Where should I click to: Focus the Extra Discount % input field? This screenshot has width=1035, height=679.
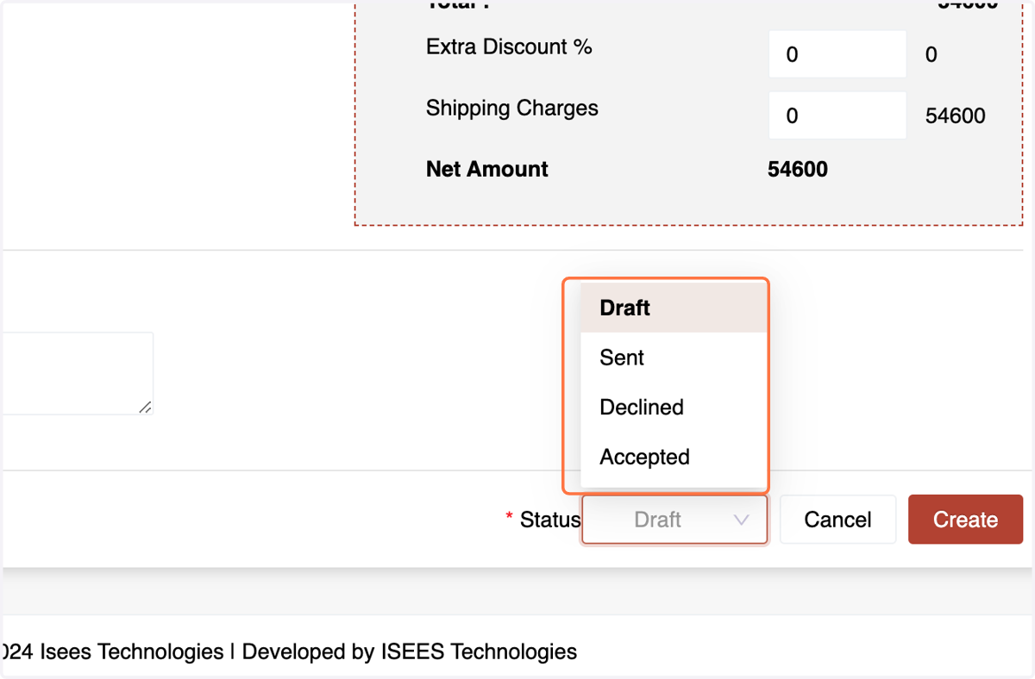(837, 54)
